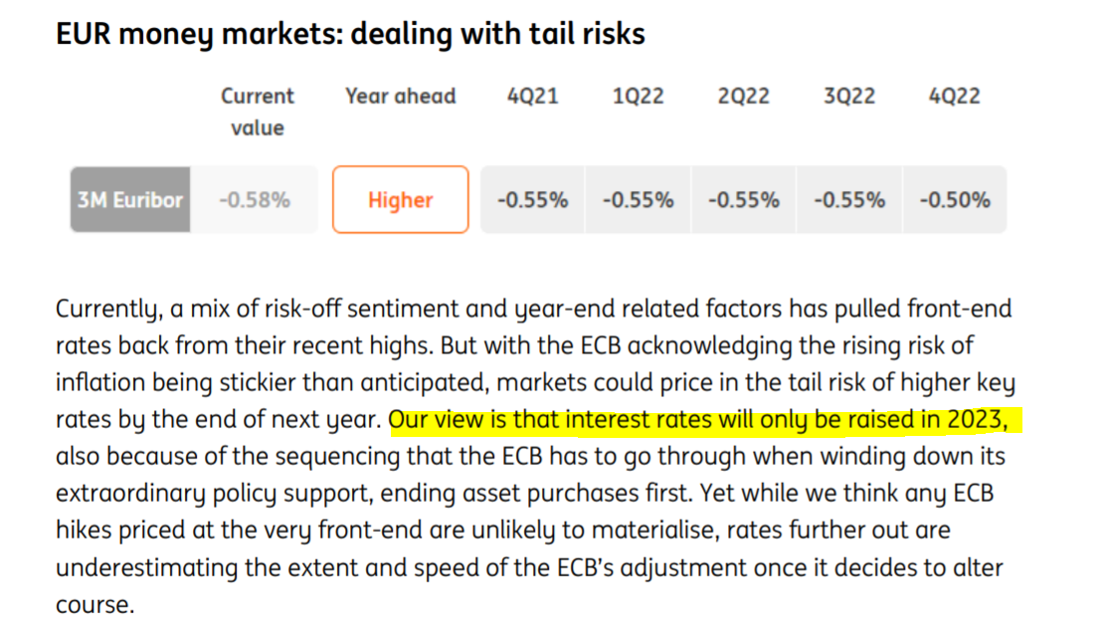The image size is (1105, 634).
Task: Select the 2Q22 column header
Action: [743, 97]
